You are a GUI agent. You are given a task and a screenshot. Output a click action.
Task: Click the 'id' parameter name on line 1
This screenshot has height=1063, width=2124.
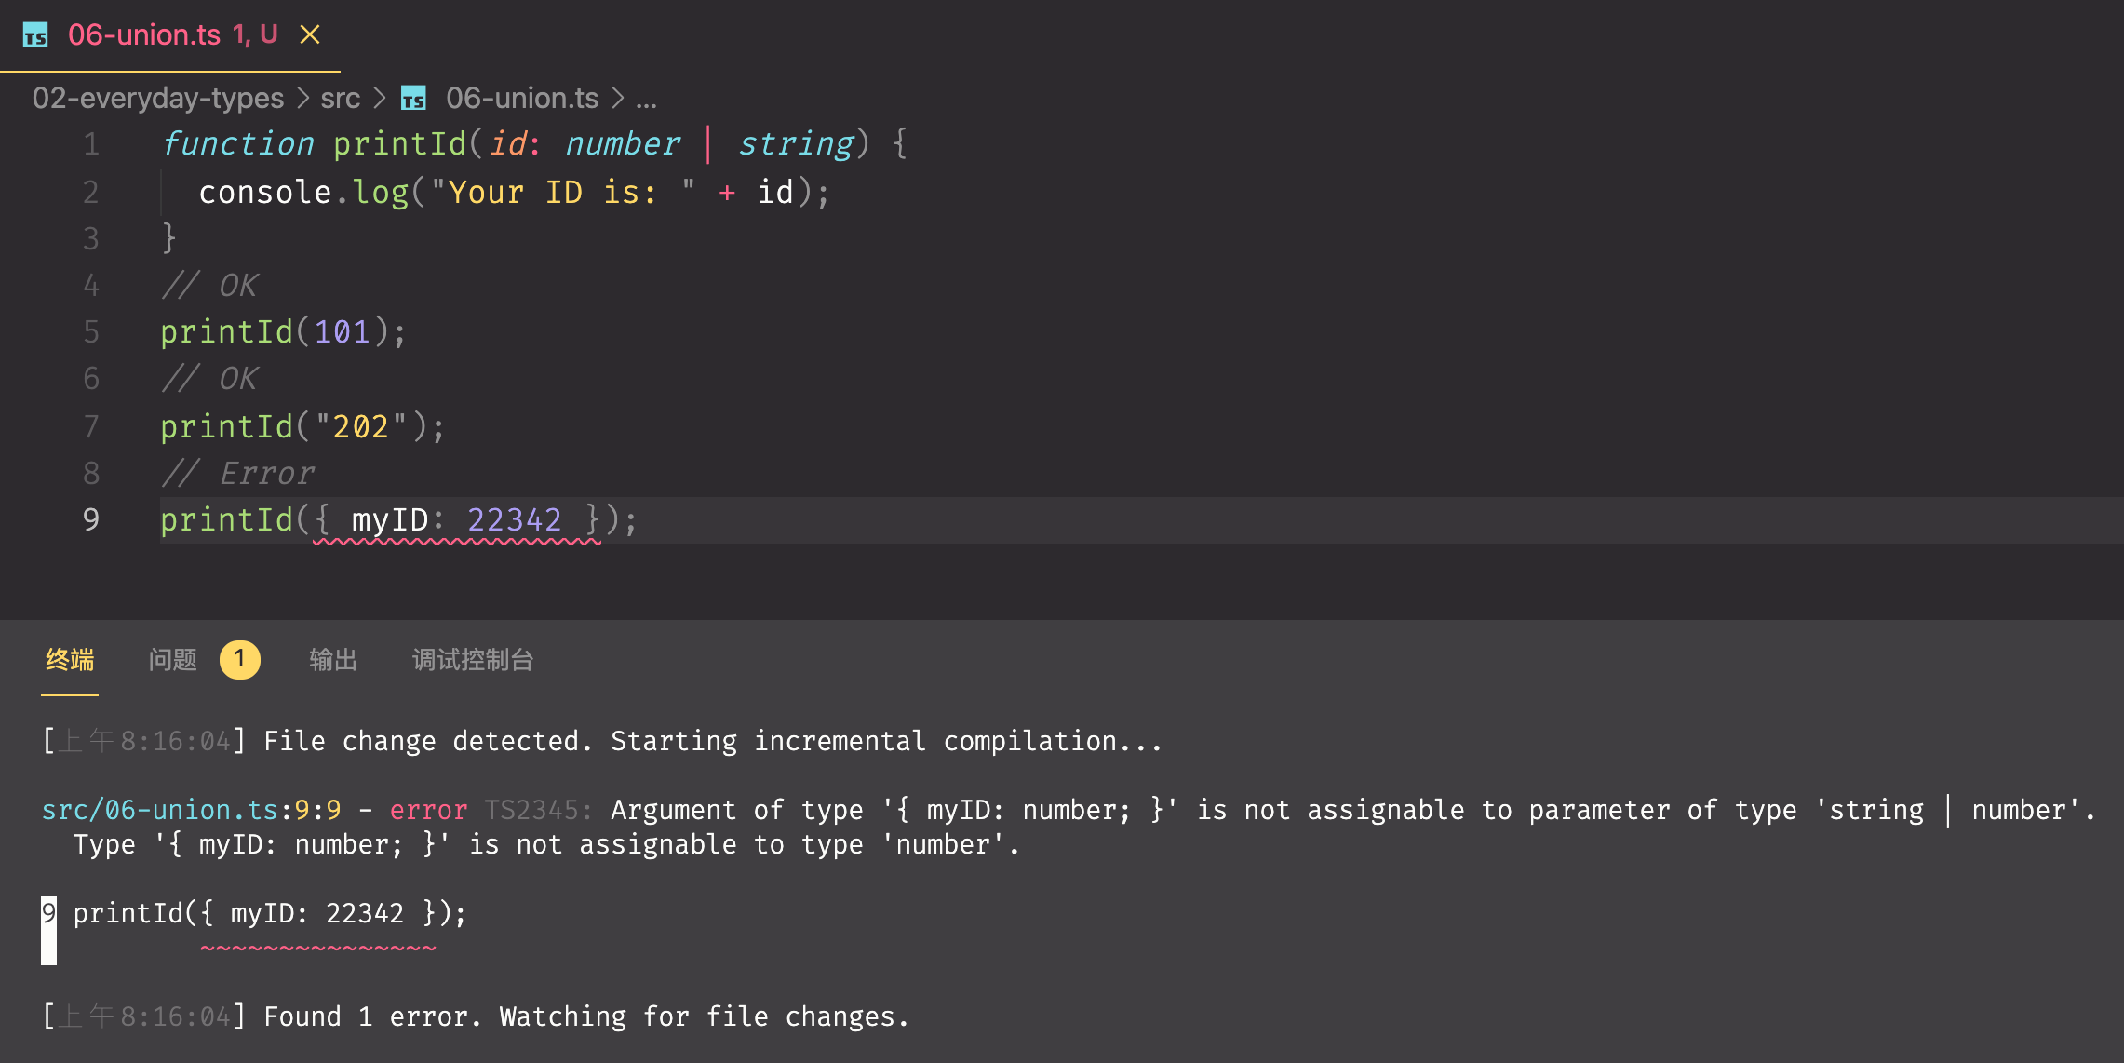(508, 144)
